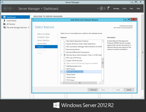146x112 pixels.
Task: Tick the Simple TCP/IP Services checkbox
Action: [x=65, y=61]
